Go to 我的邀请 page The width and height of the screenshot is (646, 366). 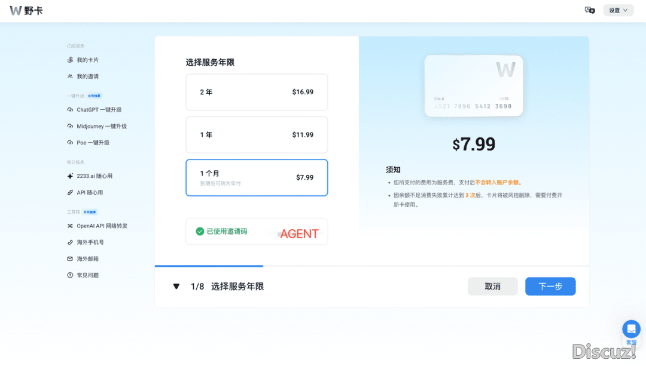(x=87, y=76)
